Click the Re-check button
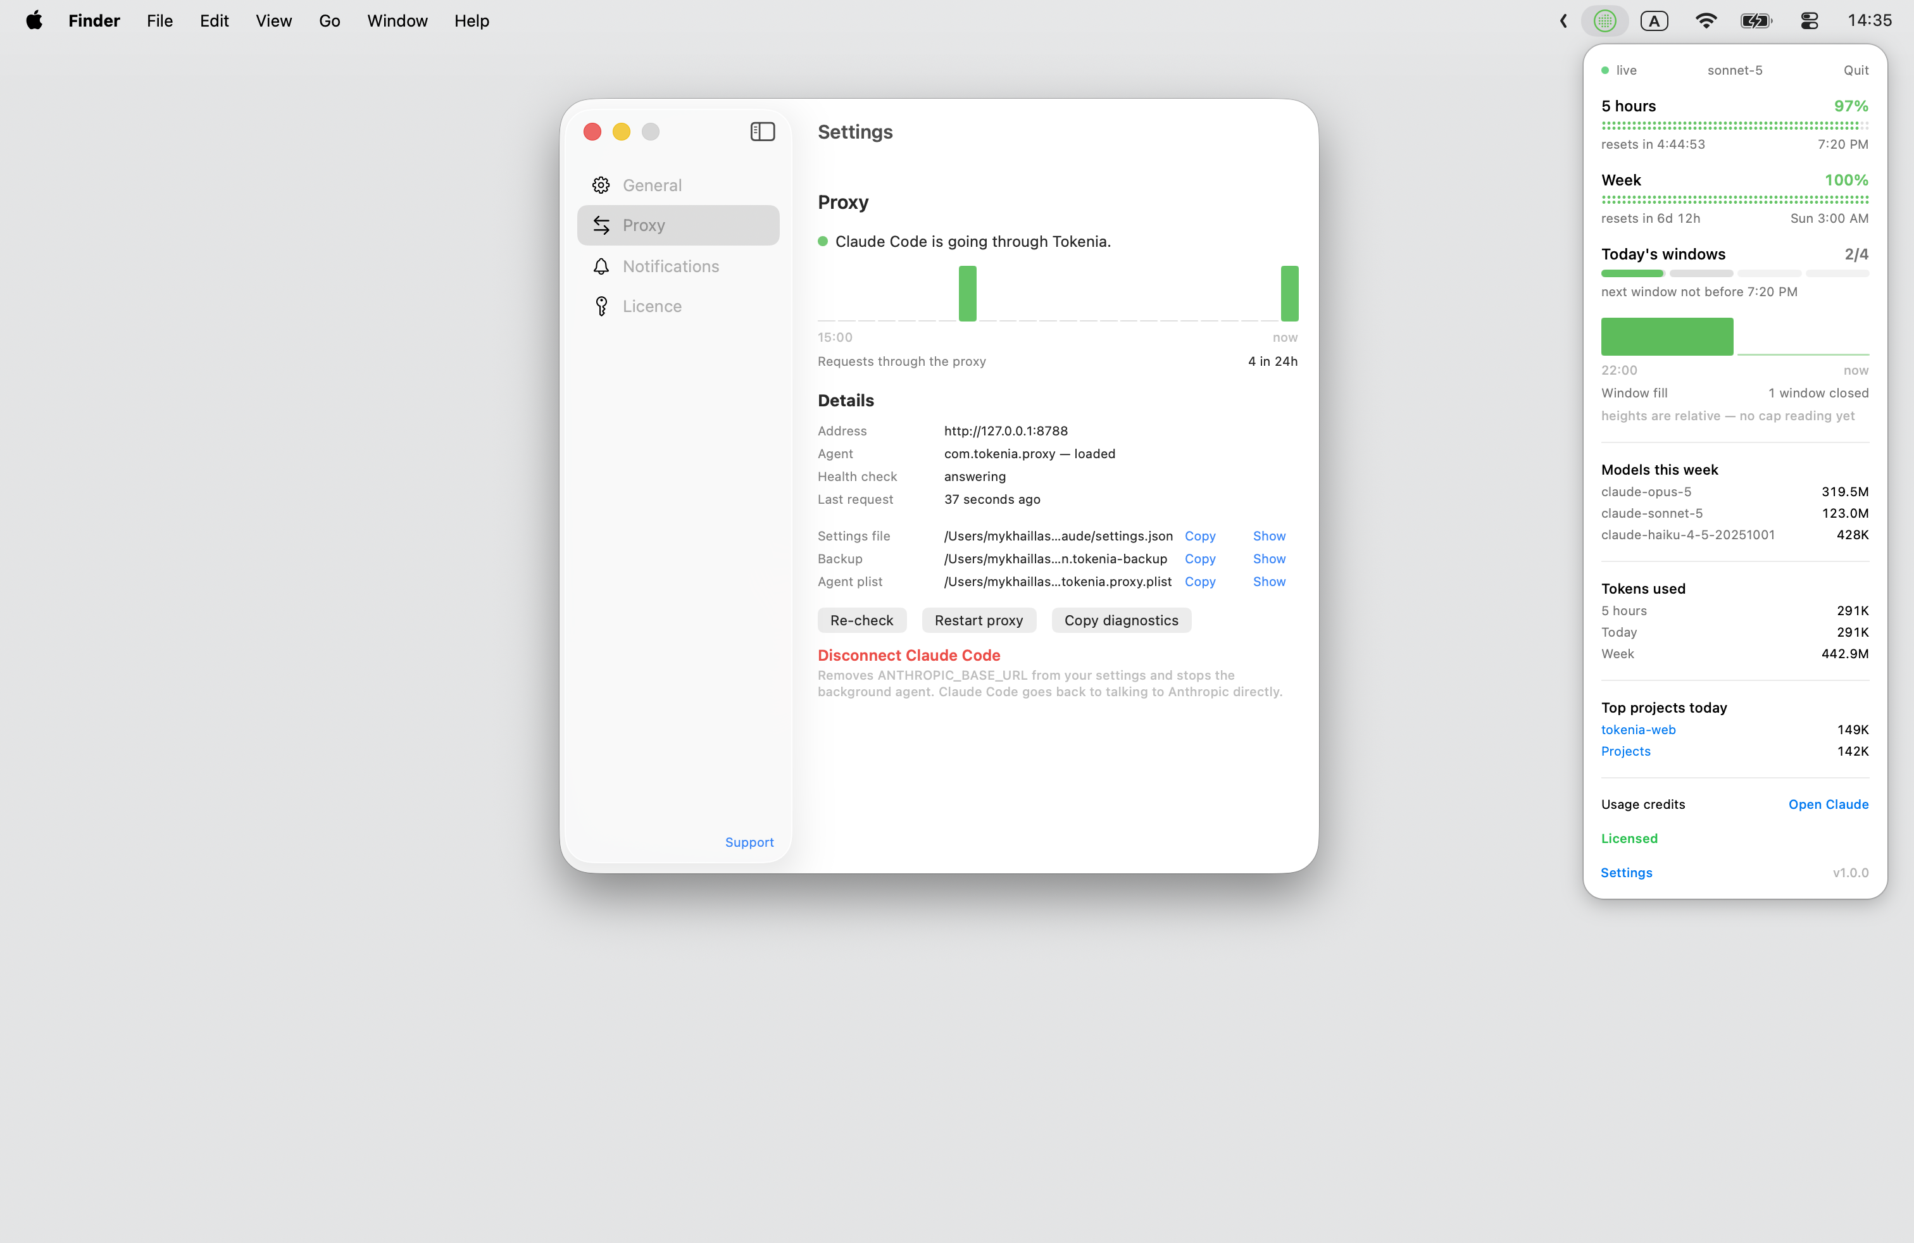This screenshot has height=1243, width=1914. click(861, 620)
